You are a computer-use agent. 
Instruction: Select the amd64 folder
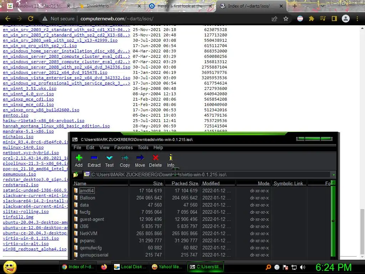pos(87,191)
